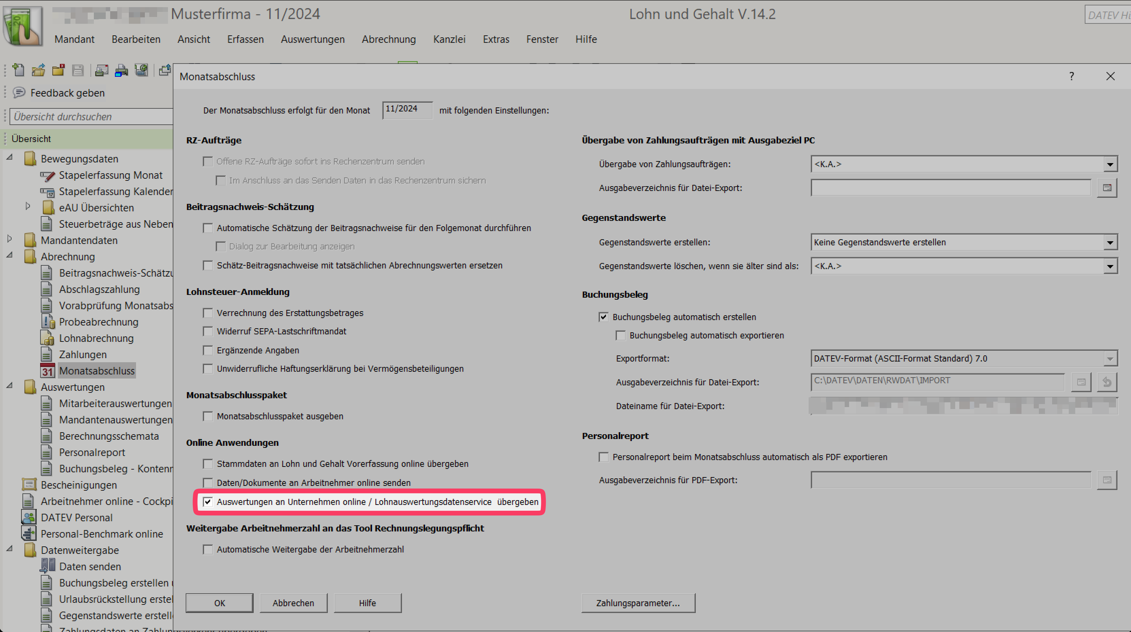Select Zahlungen in the Abrechnung tree
The height and width of the screenshot is (632, 1131).
83,354
